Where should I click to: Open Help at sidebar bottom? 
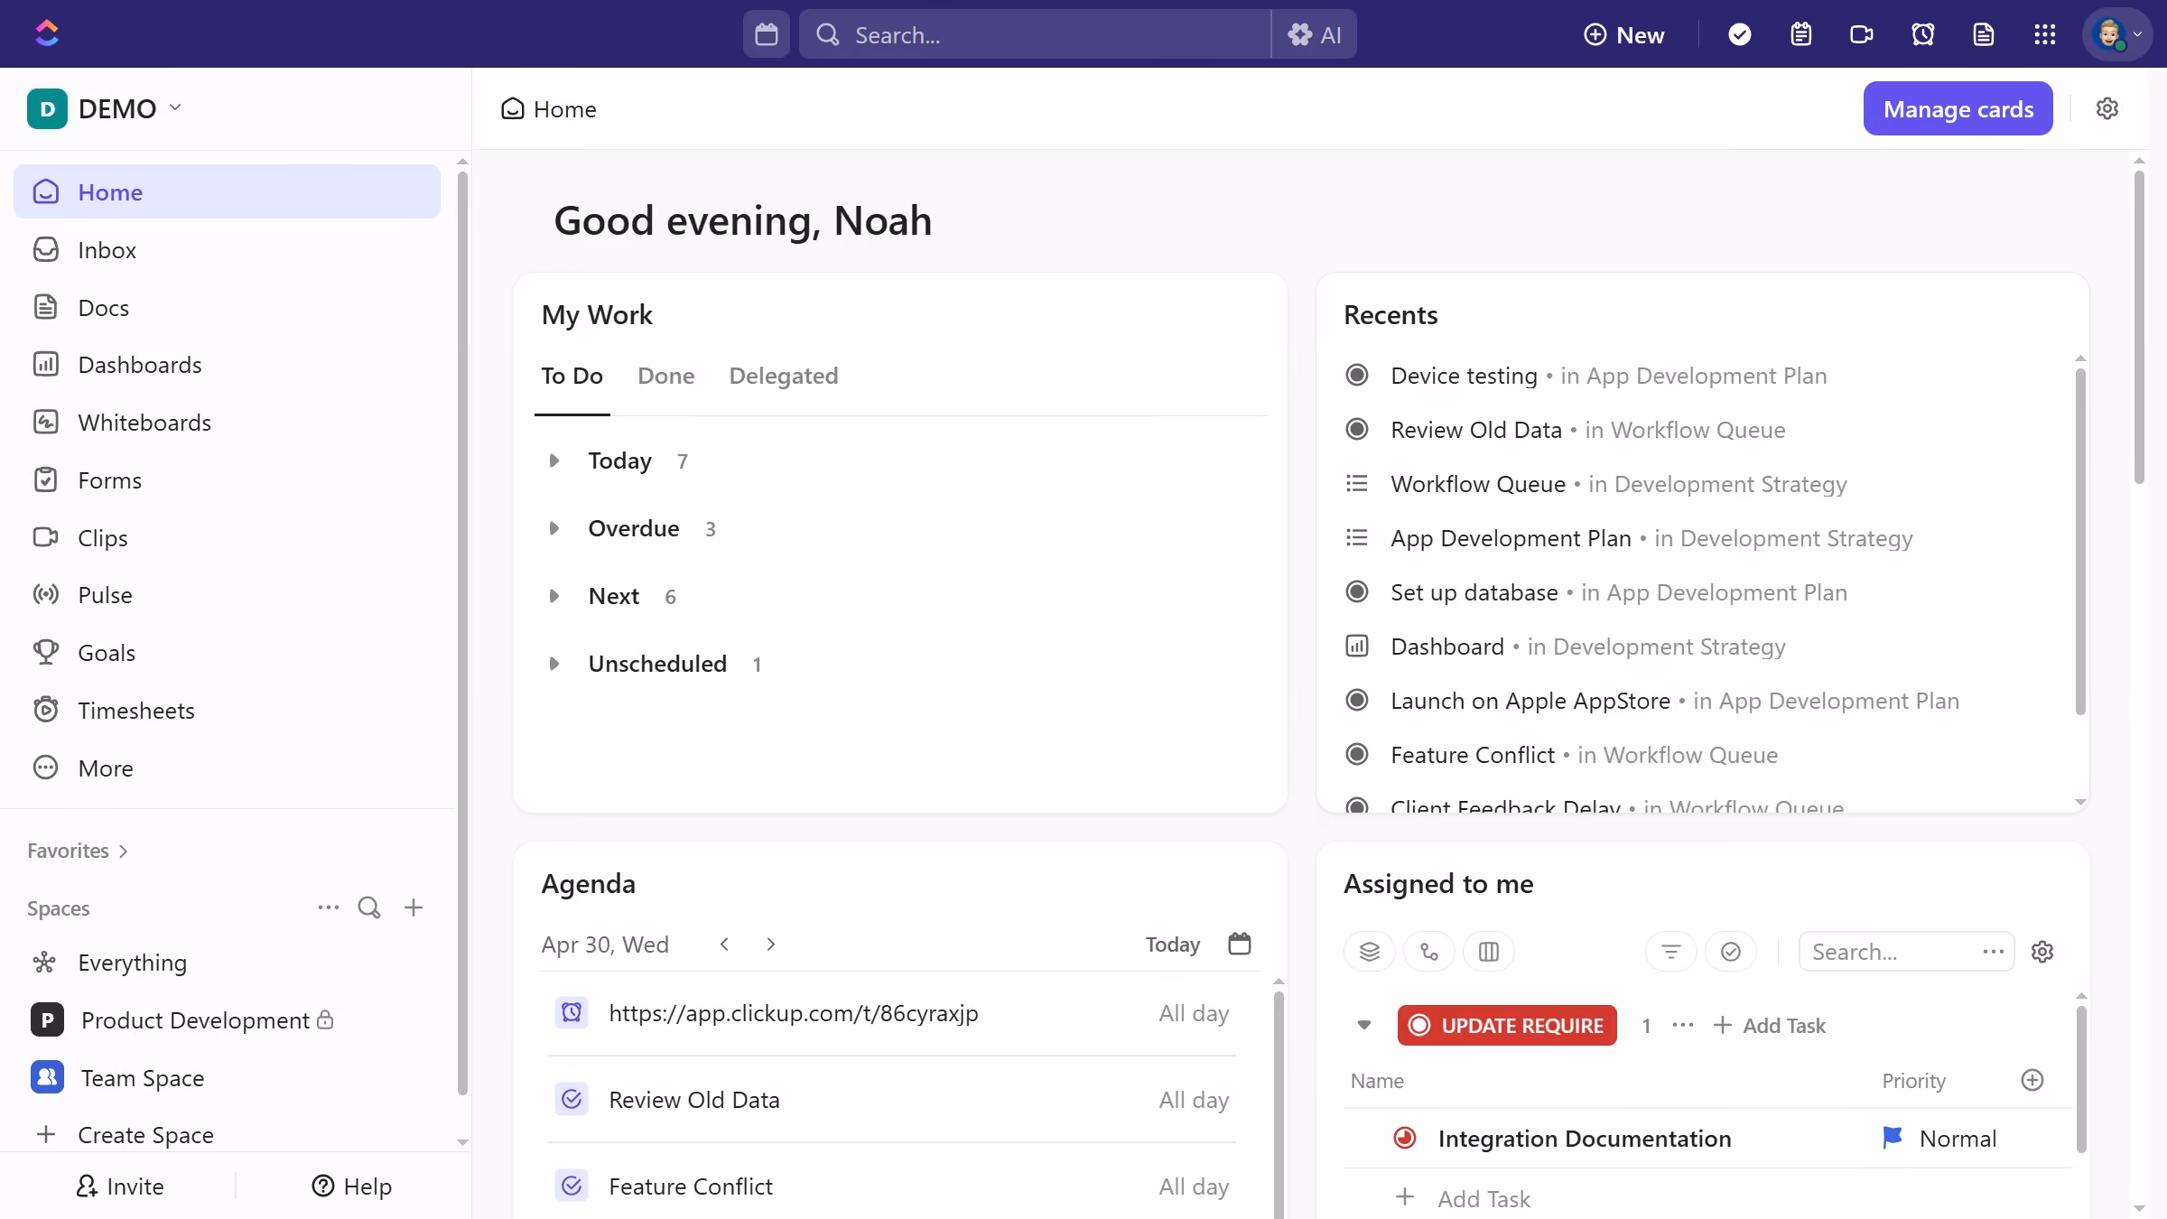click(351, 1186)
